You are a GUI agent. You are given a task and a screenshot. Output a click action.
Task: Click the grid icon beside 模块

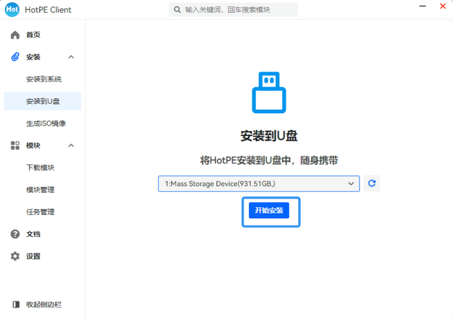point(15,146)
